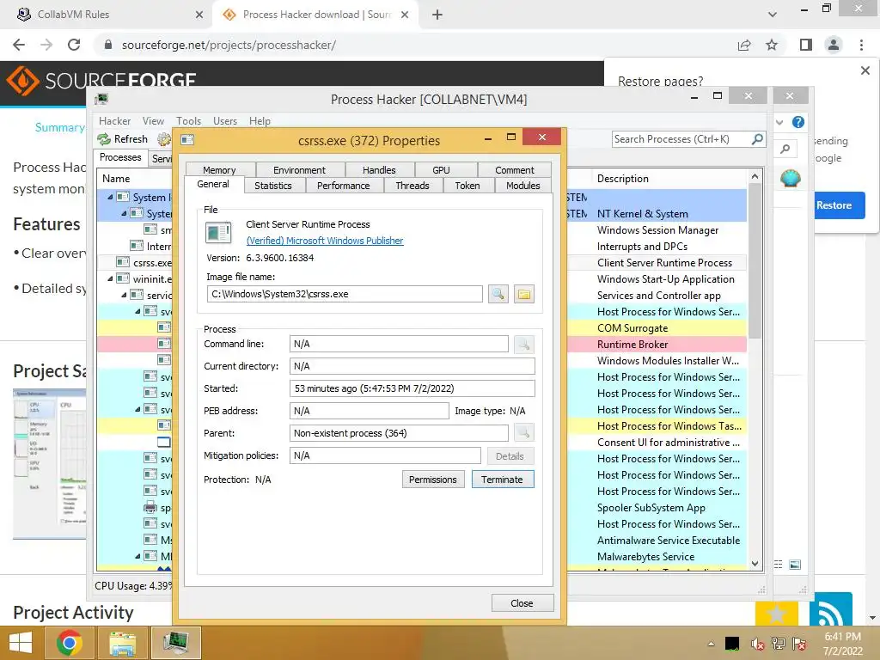Open File Explorer from the taskbar

click(123, 643)
